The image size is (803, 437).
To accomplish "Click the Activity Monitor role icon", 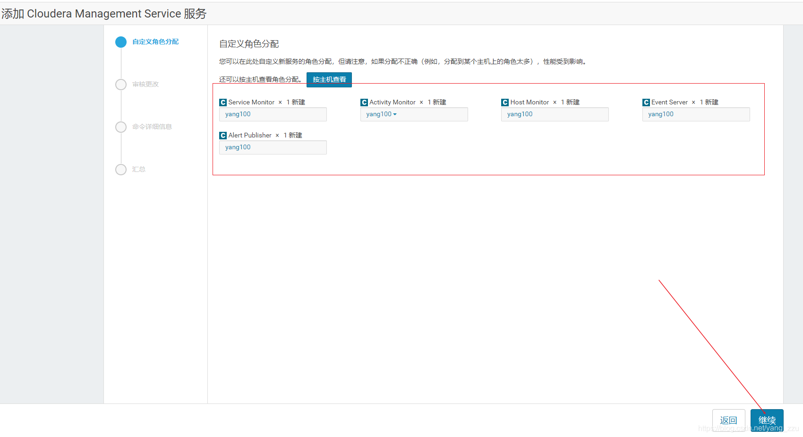I will [364, 103].
